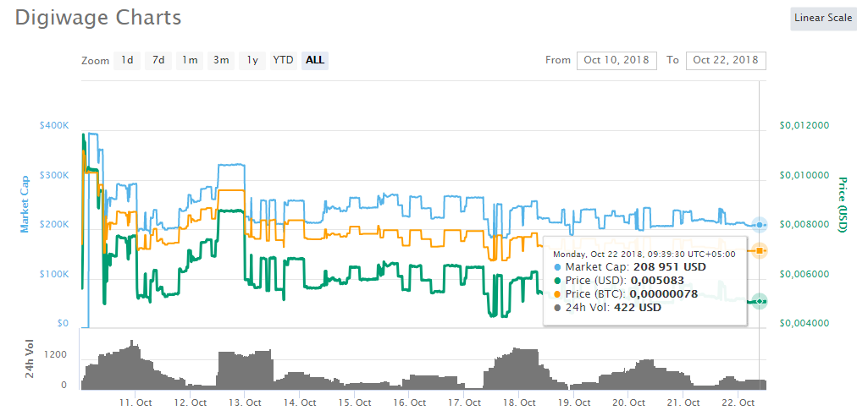Click the blue Market Cap marker at line end
This screenshot has height=416, width=857.
point(760,224)
